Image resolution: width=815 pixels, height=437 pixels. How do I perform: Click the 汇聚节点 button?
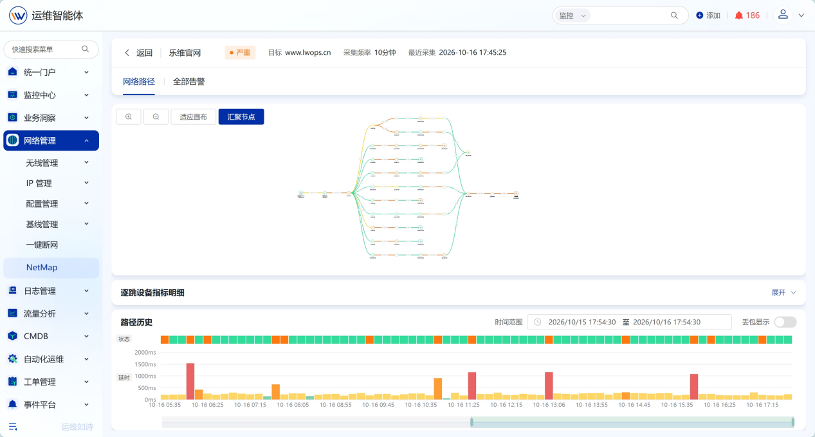pos(241,116)
